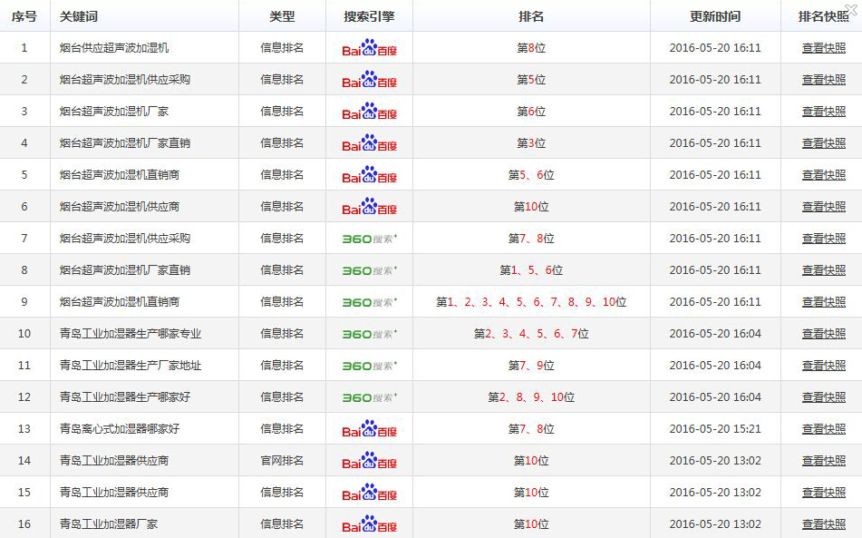Screen dimensions: 862x538
Task: Open 查看快照 for the 官网排名 row 14
Action: pyautogui.click(x=823, y=461)
